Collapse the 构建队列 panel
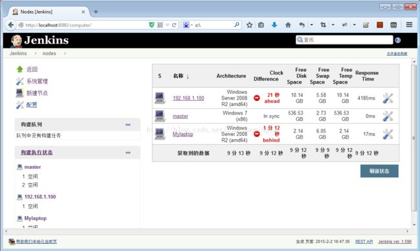Image resolution: width=420 pixels, height=251 pixels. [128, 124]
